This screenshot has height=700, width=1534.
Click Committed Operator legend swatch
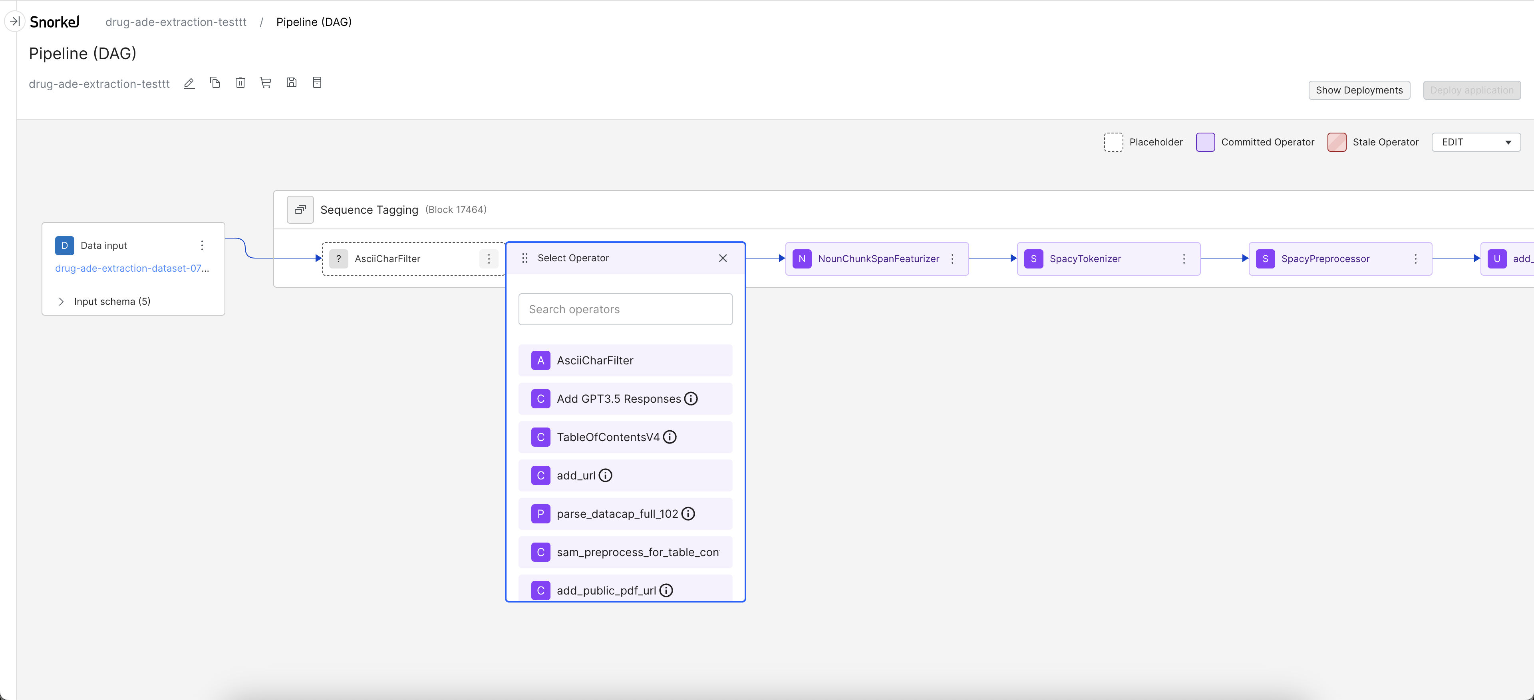click(1205, 142)
